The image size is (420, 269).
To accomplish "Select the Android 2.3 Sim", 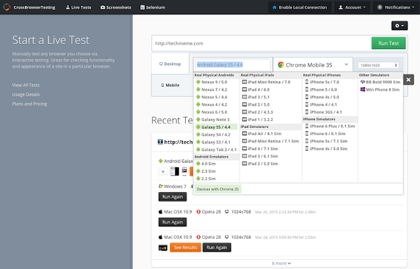I will pos(205,171).
